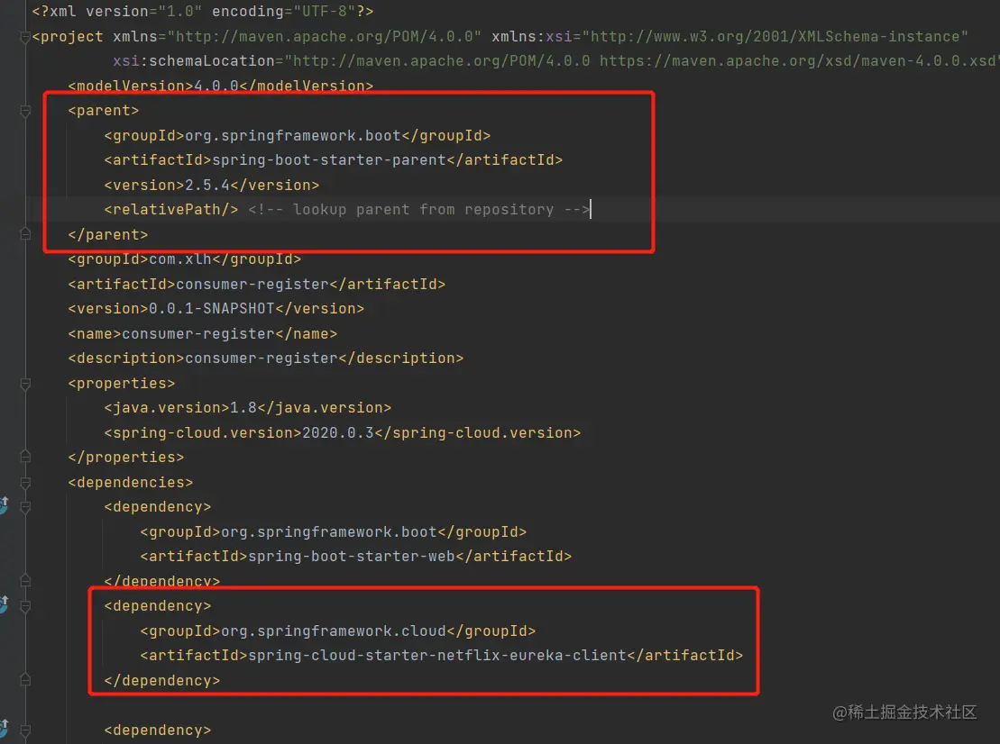The width and height of the screenshot is (1000, 744).
Task: Click fold marker beside closing </properties> tag
Action: [25, 457]
